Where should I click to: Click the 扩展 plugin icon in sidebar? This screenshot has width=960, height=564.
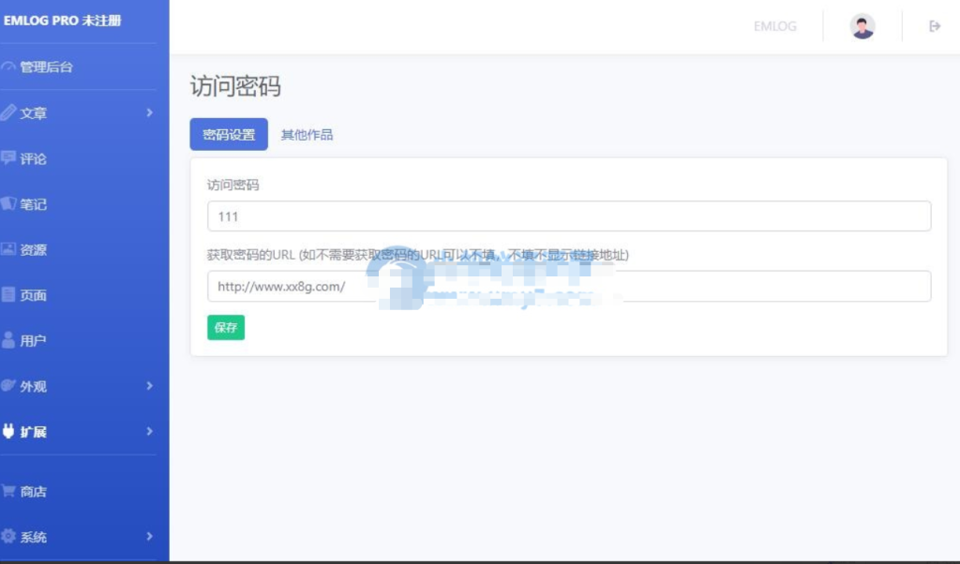pos(11,432)
